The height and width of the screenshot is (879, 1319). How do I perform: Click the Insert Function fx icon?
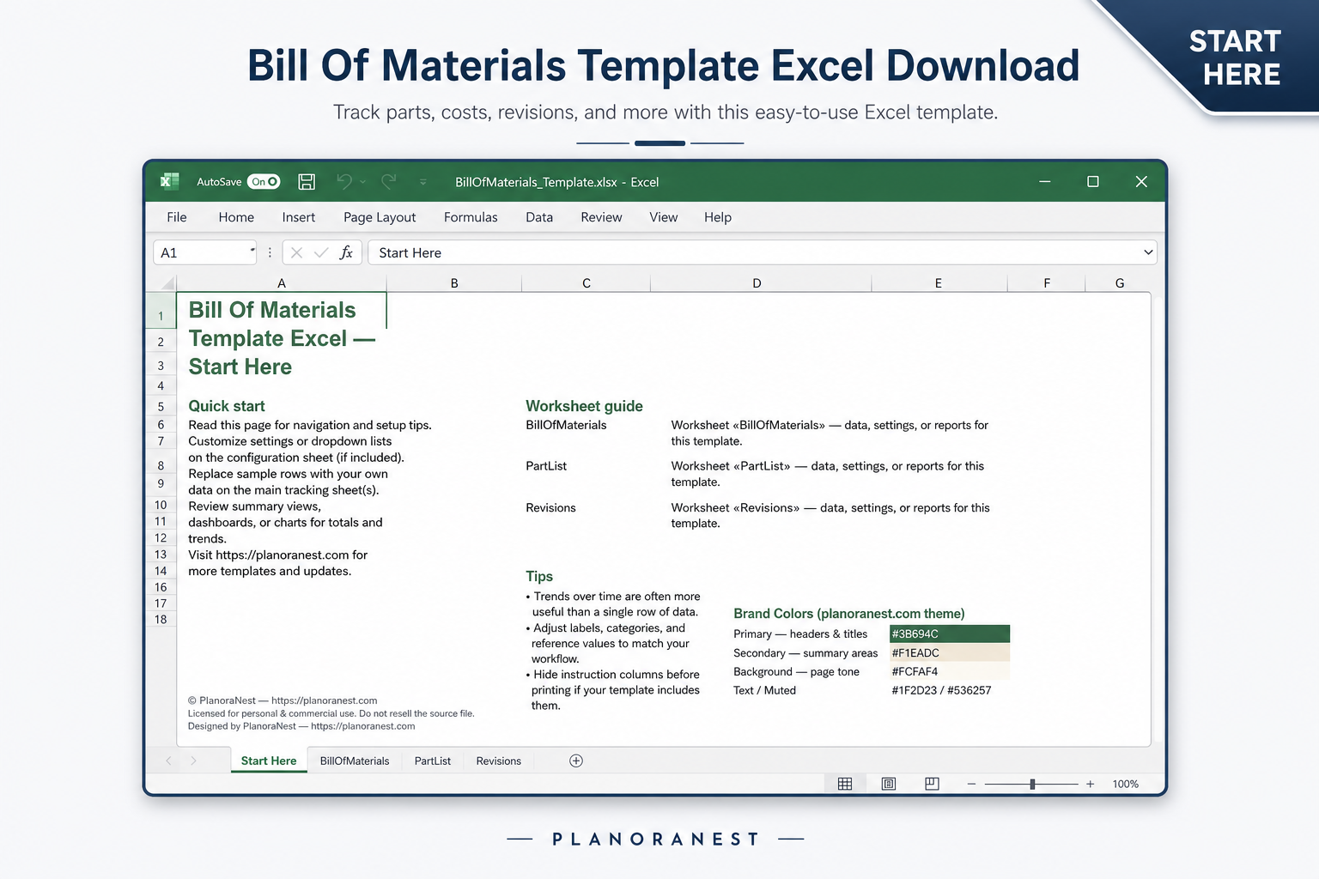click(346, 252)
